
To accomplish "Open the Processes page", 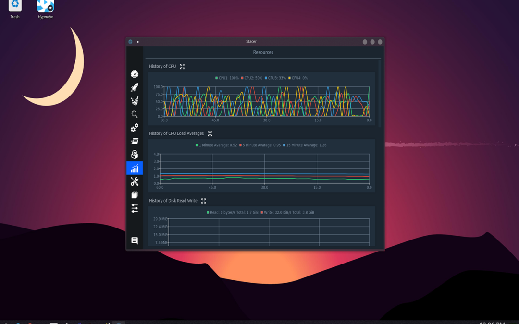I will [x=135, y=141].
